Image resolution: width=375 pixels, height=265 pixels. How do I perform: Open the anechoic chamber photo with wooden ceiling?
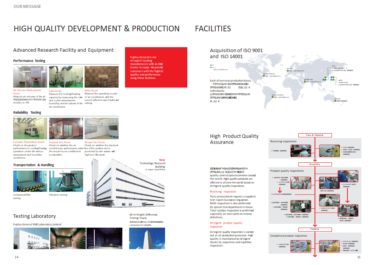coord(68,238)
